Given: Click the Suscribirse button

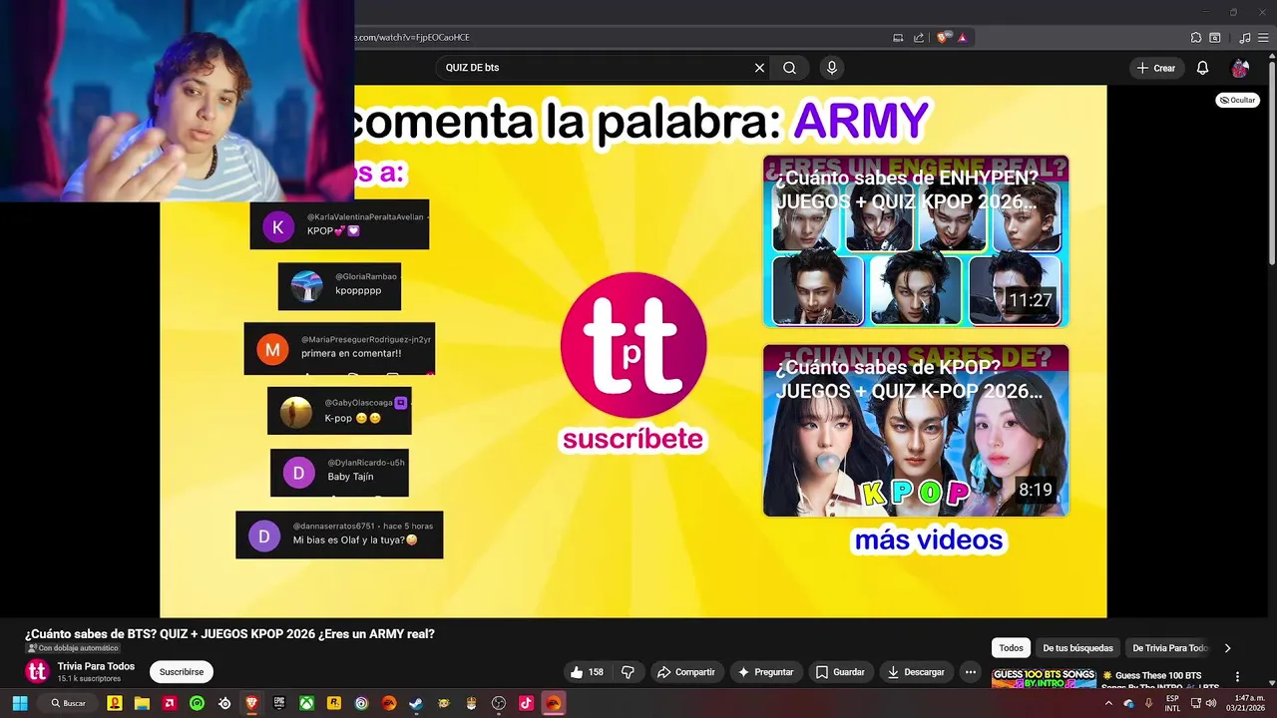Looking at the screenshot, I should coord(181,672).
